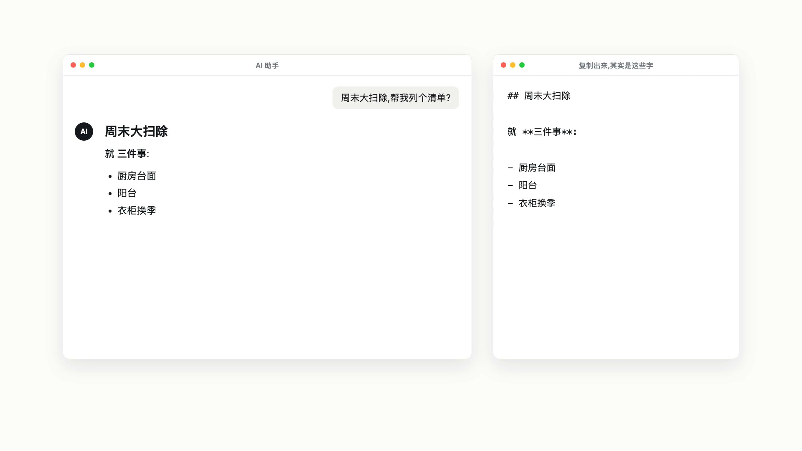Minimize the 复制出来,其实是这些字 window with the yellow button
Screen dimensions: 802x451
pyautogui.click(x=513, y=65)
